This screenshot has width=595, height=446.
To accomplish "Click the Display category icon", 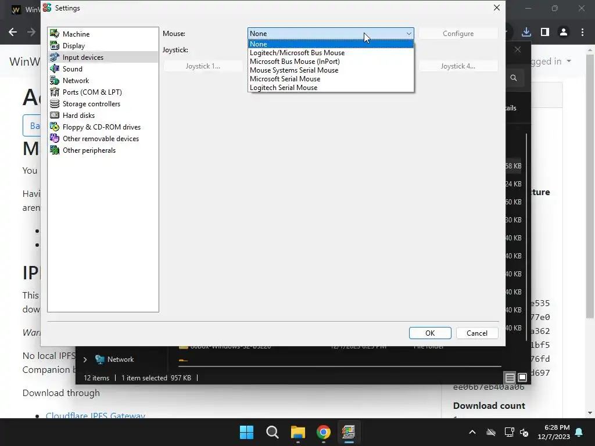I will click(55, 45).
